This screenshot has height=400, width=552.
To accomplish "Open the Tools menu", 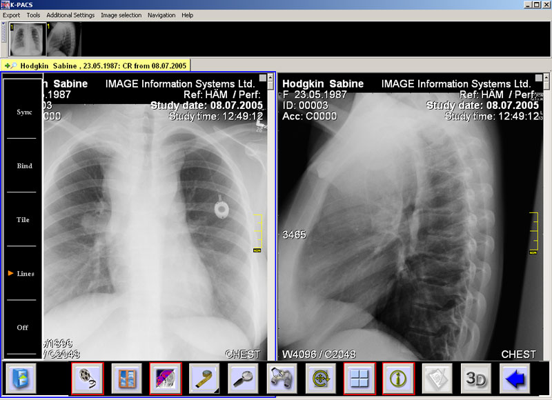I will tap(33, 15).
